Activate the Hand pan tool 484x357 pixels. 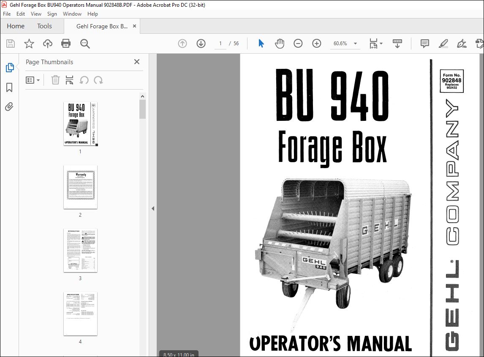tap(280, 44)
